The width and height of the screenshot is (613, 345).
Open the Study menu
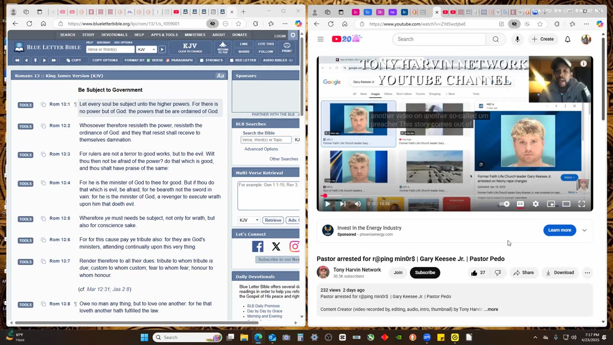pyautogui.click(x=88, y=35)
